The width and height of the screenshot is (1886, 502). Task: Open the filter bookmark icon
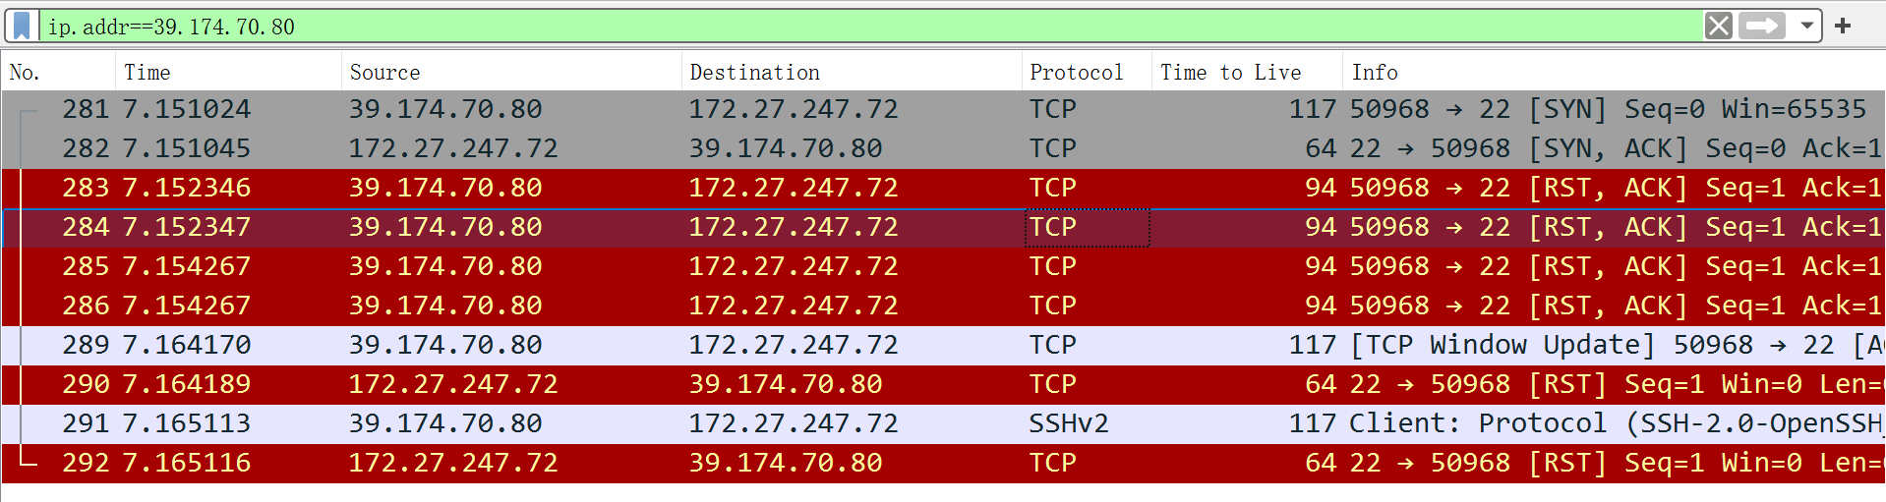pos(23,26)
